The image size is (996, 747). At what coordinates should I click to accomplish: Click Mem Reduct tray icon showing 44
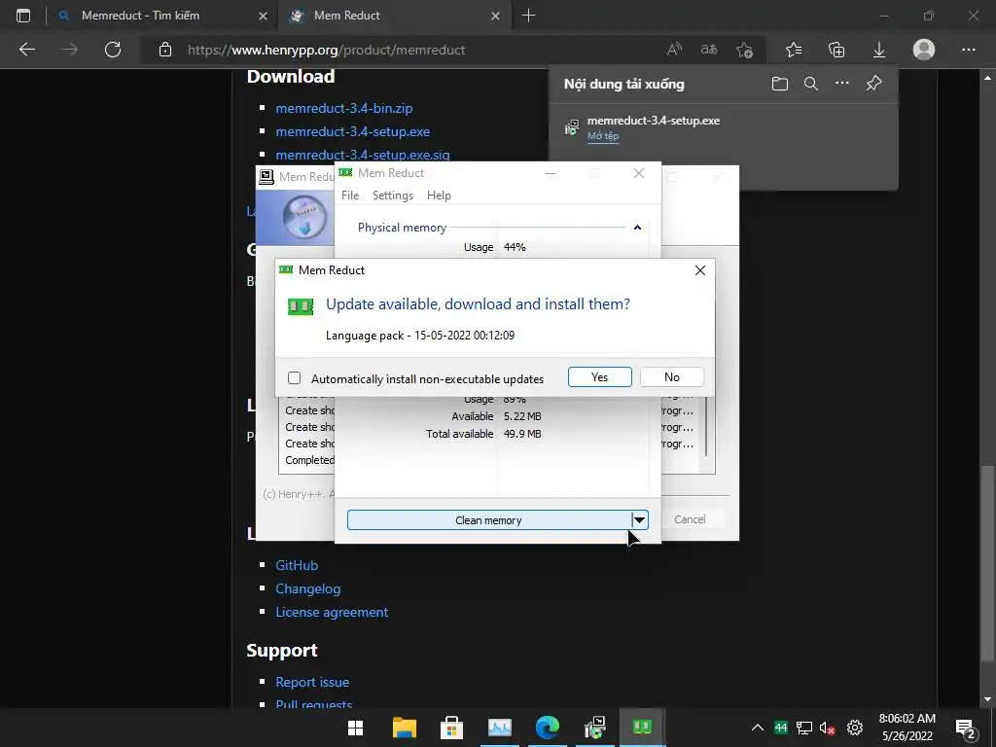coord(781,728)
